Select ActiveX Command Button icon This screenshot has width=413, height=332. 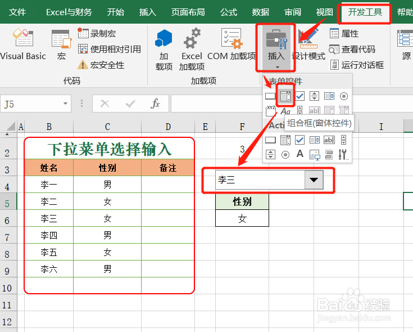coord(270,140)
